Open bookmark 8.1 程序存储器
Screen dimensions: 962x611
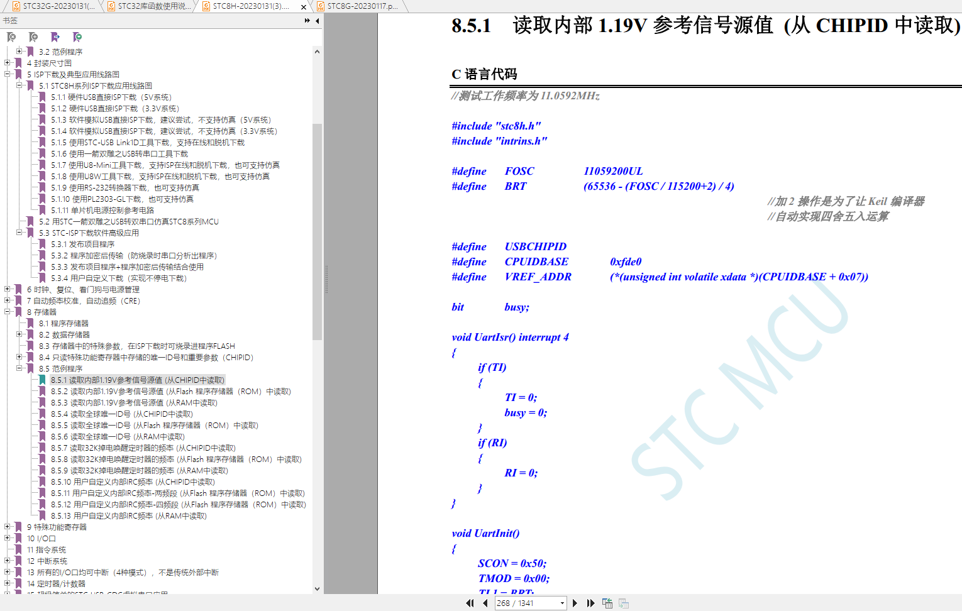tap(64, 324)
